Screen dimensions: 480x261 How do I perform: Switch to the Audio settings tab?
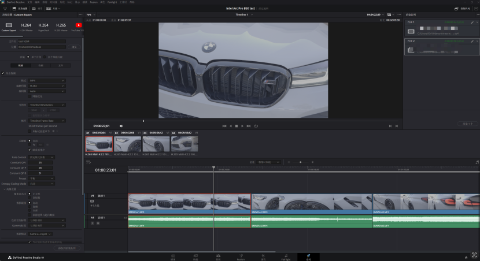coord(40,66)
